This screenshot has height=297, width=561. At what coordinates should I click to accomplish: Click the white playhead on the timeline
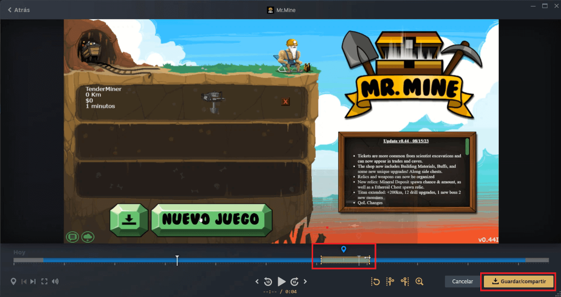[177, 260]
